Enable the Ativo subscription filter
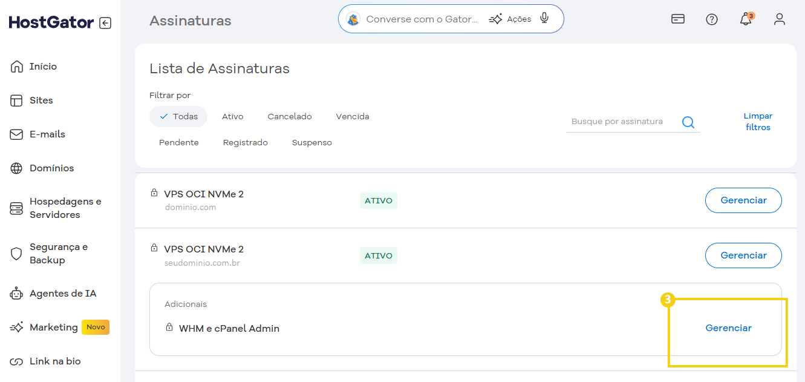Screen dimensions: 805x382 [x=232, y=116]
